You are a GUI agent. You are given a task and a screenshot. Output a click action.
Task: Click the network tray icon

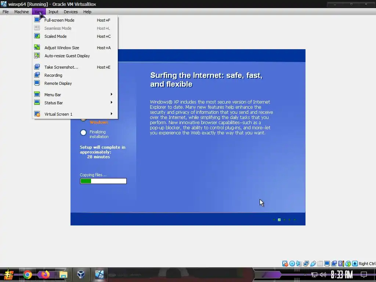coord(314,275)
